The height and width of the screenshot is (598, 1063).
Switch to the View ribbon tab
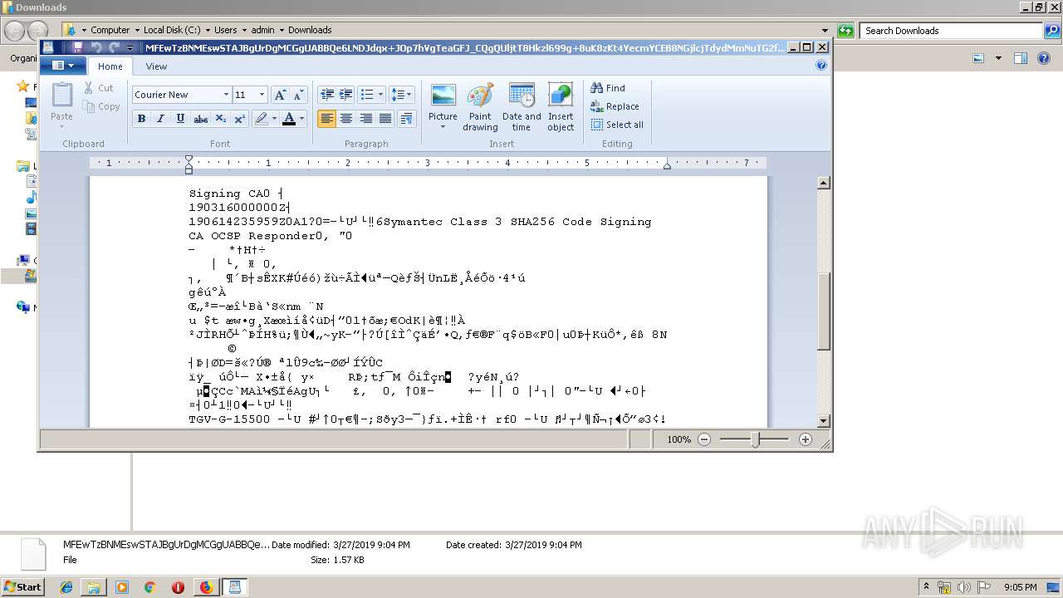pos(156,66)
